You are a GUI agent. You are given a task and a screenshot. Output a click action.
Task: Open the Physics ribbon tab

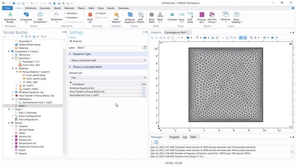(x=81, y=8)
